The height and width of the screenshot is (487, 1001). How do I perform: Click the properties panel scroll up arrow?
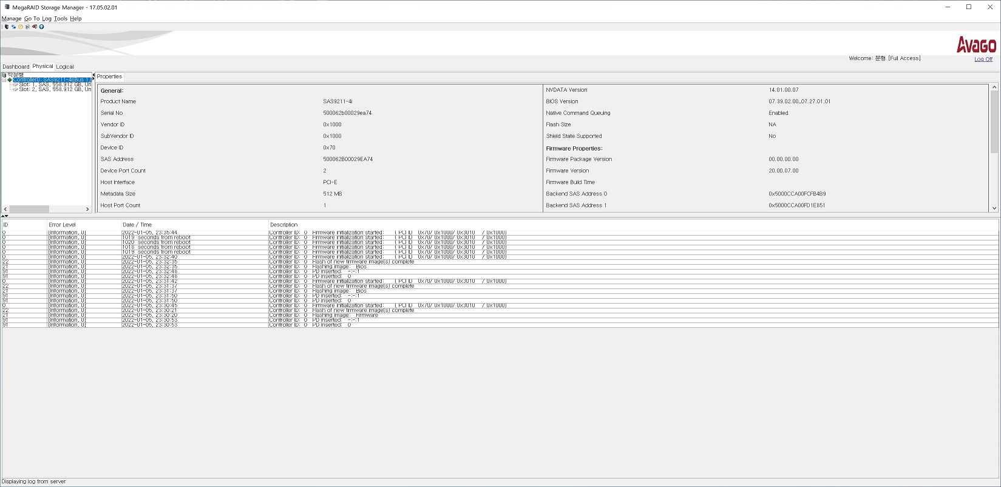994,87
